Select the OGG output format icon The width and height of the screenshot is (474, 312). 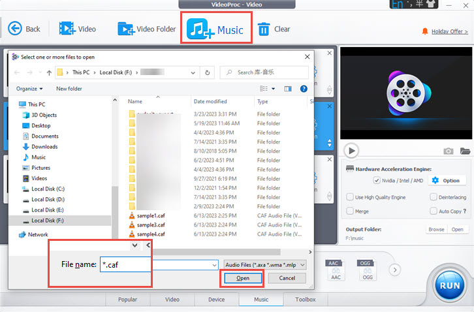368,270
